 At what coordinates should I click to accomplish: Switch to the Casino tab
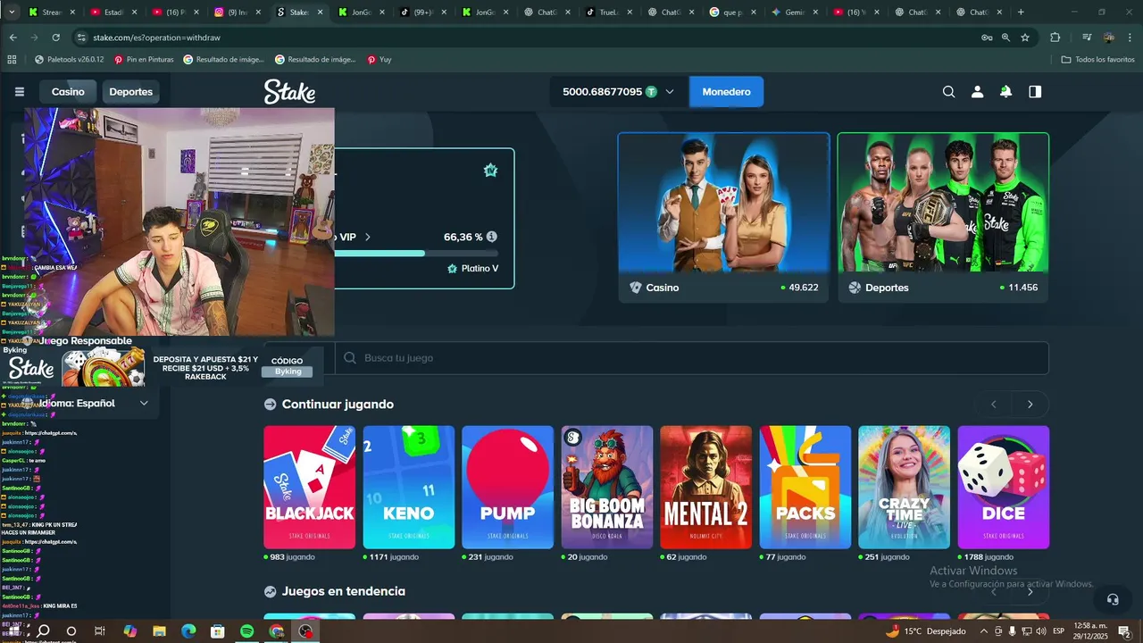coord(68,92)
